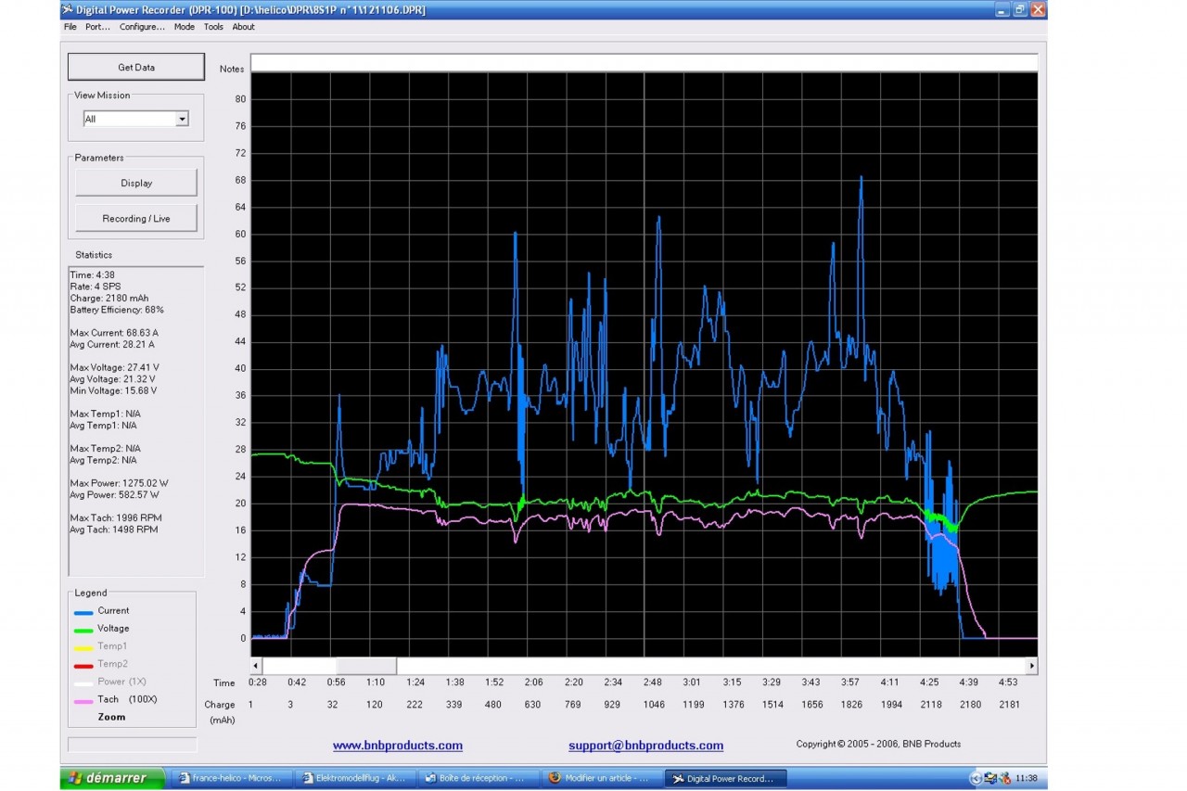Click the '80' y-axis label

(x=240, y=98)
